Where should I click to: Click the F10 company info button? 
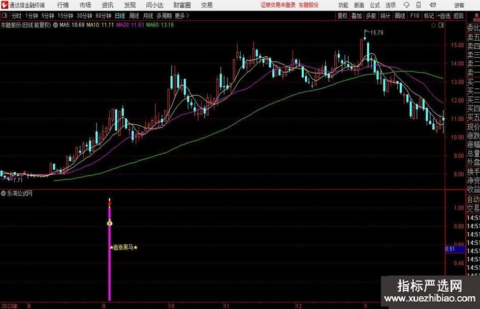coord(414,16)
